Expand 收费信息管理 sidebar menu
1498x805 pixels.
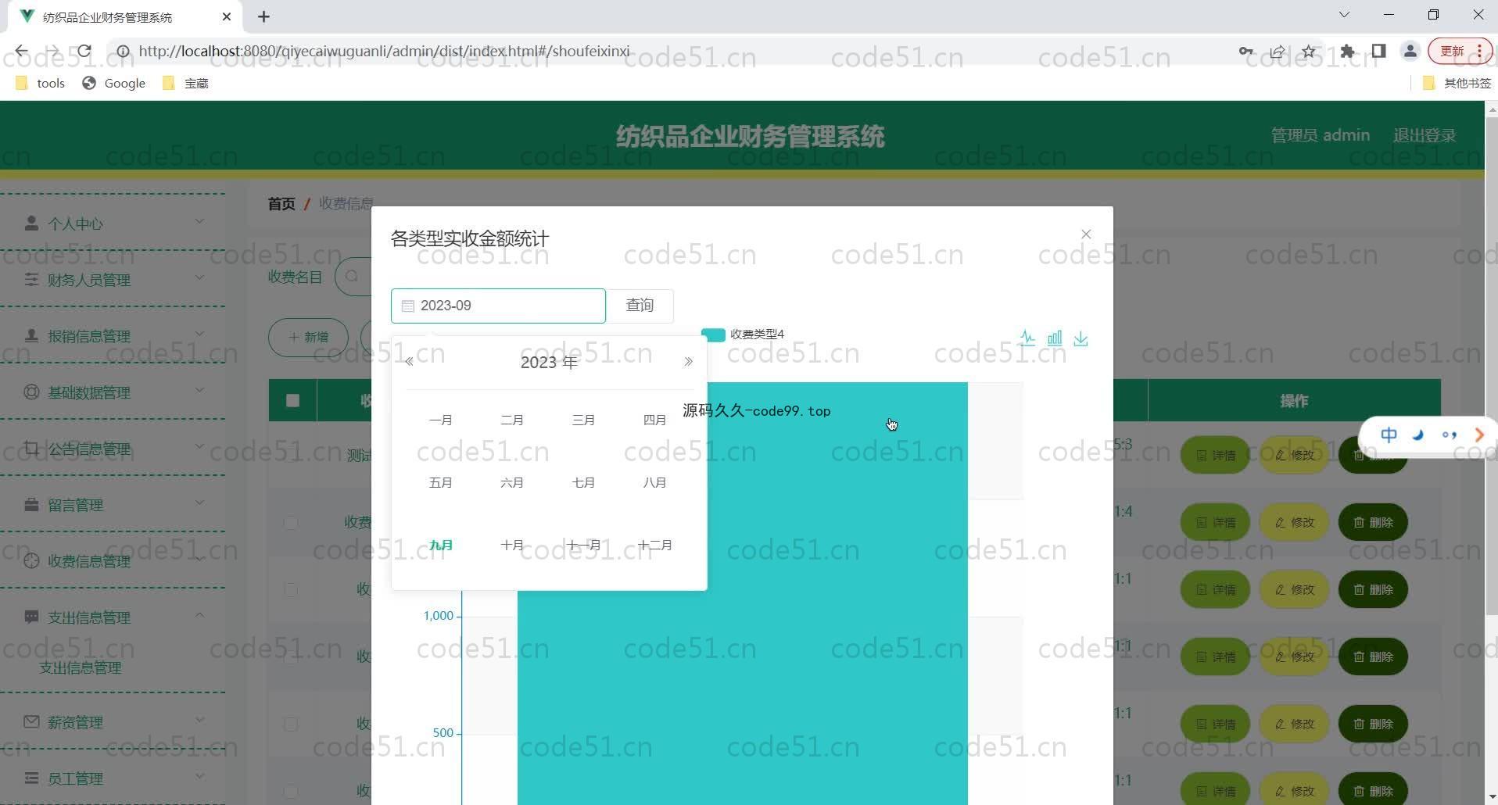pos(113,561)
